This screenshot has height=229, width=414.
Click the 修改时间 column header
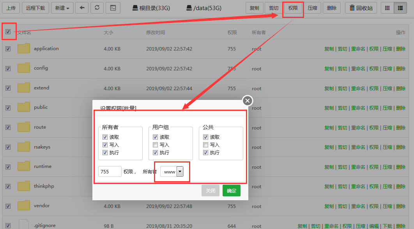156,32
